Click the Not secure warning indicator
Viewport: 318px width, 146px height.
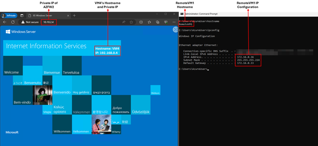(x=30, y=22)
